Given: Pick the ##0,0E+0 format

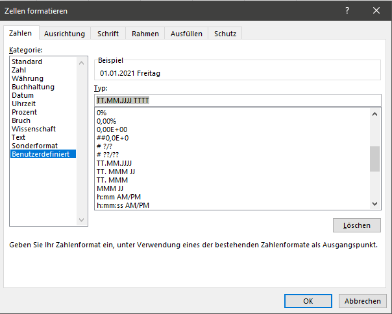Looking at the screenshot, I should coord(232,138).
